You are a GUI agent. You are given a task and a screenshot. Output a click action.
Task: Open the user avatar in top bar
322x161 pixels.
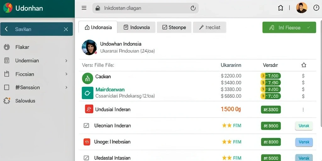point(302,8)
